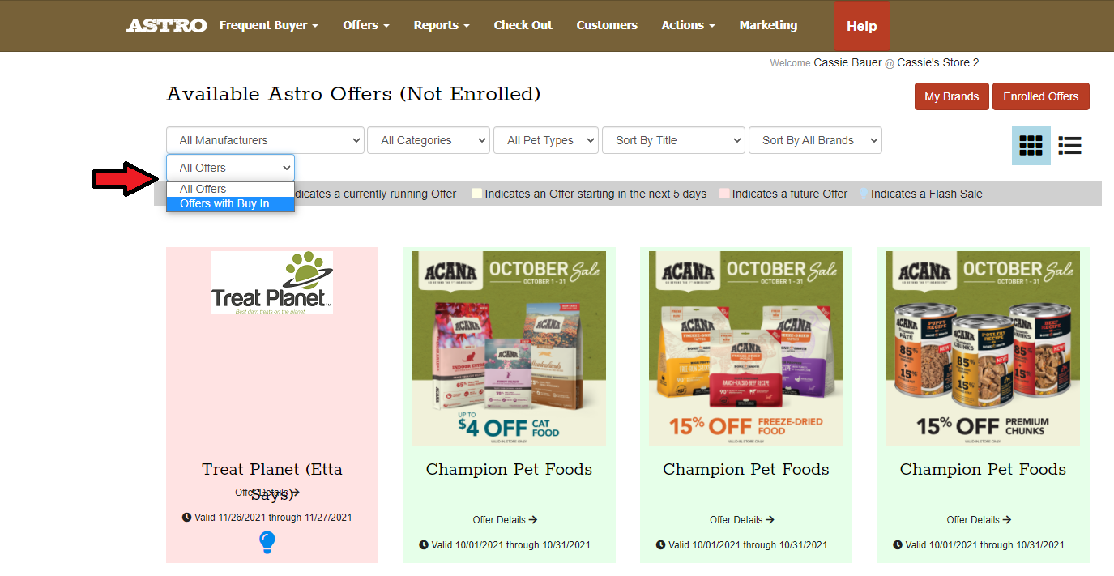The width and height of the screenshot is (1114, 576).
Task: Open the Acana 15% off premium chunks image
Action: (983, 348)
